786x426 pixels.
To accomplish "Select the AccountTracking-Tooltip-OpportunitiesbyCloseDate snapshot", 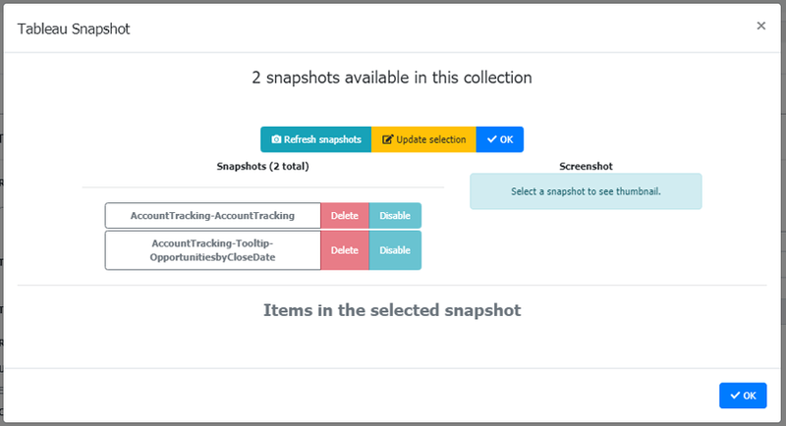I will tap(212, 250).
